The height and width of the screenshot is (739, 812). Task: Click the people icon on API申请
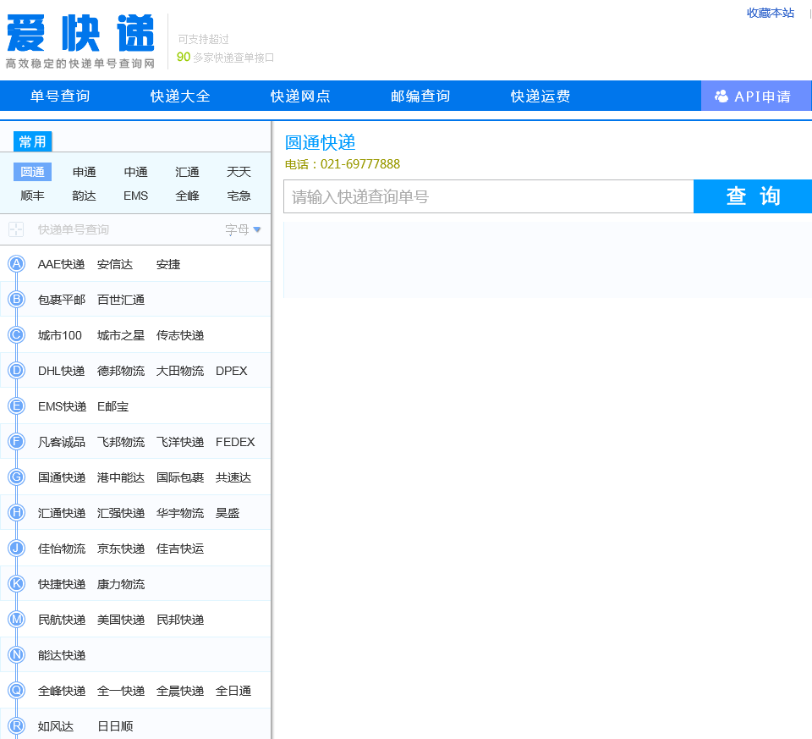(x=721, y=97)
